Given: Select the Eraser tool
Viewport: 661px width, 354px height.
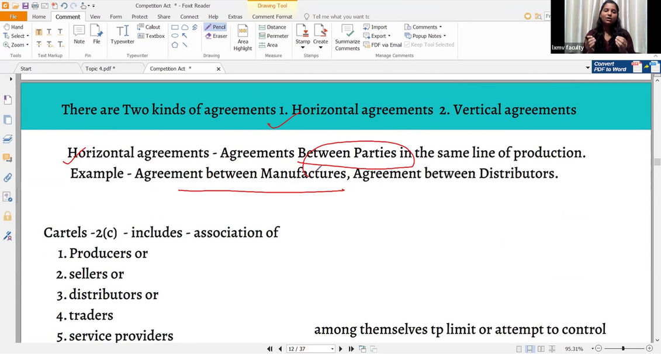Looking at the screenshot, I should [216, 36].
